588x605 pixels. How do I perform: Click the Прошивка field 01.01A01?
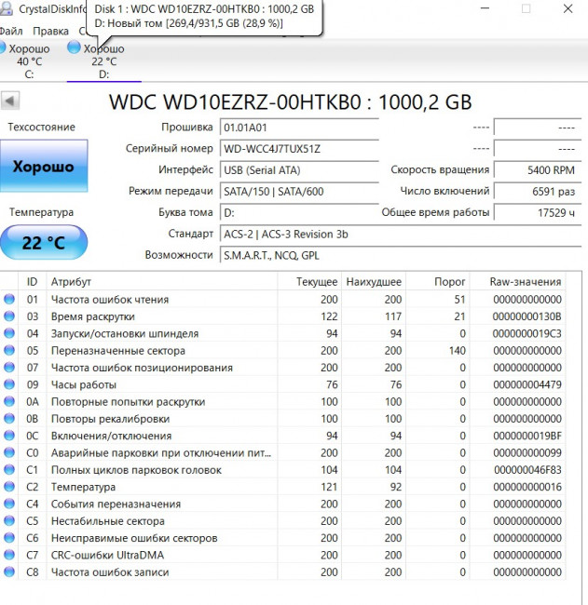[299, 128]
